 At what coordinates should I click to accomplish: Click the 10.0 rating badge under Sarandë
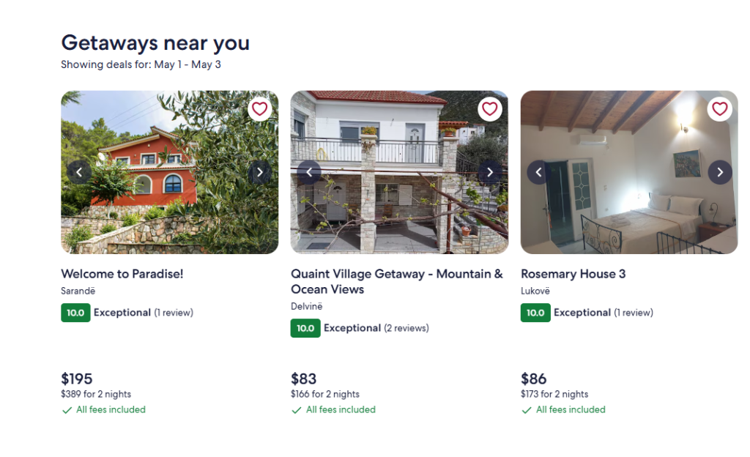tap(75, 313)
